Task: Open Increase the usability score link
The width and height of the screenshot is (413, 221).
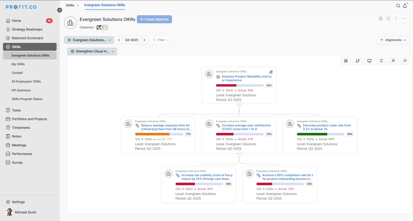Action: pyautogui.click(x=207, y=177)
